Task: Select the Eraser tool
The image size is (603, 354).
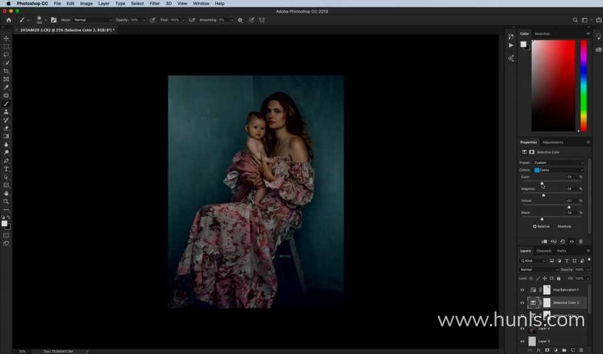Action: click(6, 128)
